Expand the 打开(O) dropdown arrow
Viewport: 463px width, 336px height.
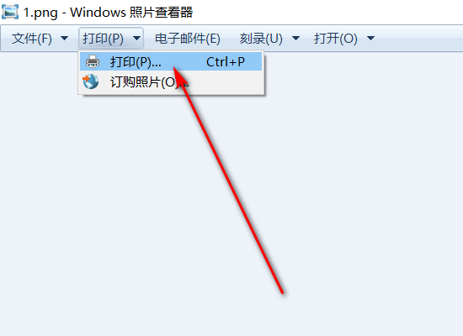[370, 38]
